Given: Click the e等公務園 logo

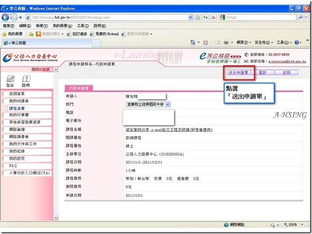Looking at the screenshot, I should (220, 58).
